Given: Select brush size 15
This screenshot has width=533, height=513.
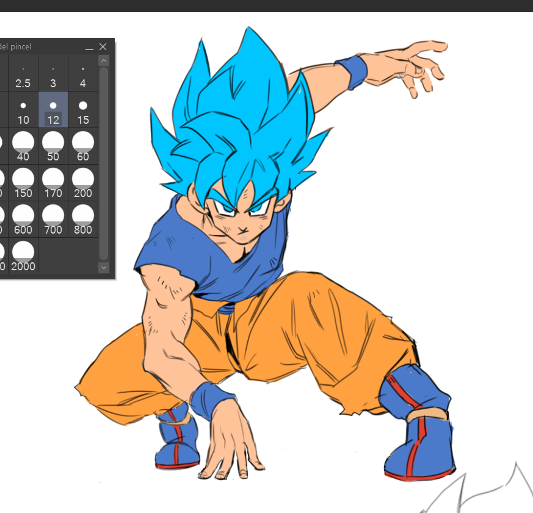Looking at the screenshot, I should 83,110.
